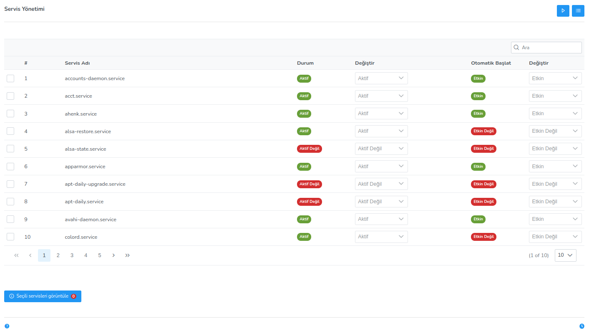Image resolution: width=589 pixels, height=336 pixels.
Task: Open the Durum dropdown for alsa-state.service
Action: [381, 149]
